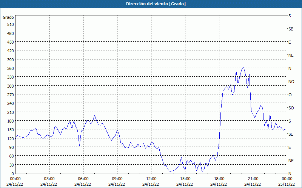The image size is (302, 188).
Task: Select the 480 value on the left axis
Action: [x=11, y=33]
